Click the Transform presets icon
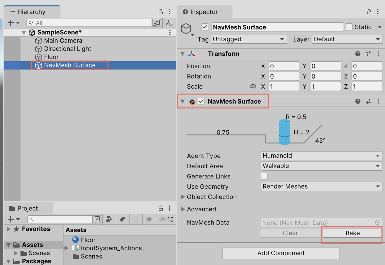The width and height of the screenshot is (385, 265). (x=368, y=54)
